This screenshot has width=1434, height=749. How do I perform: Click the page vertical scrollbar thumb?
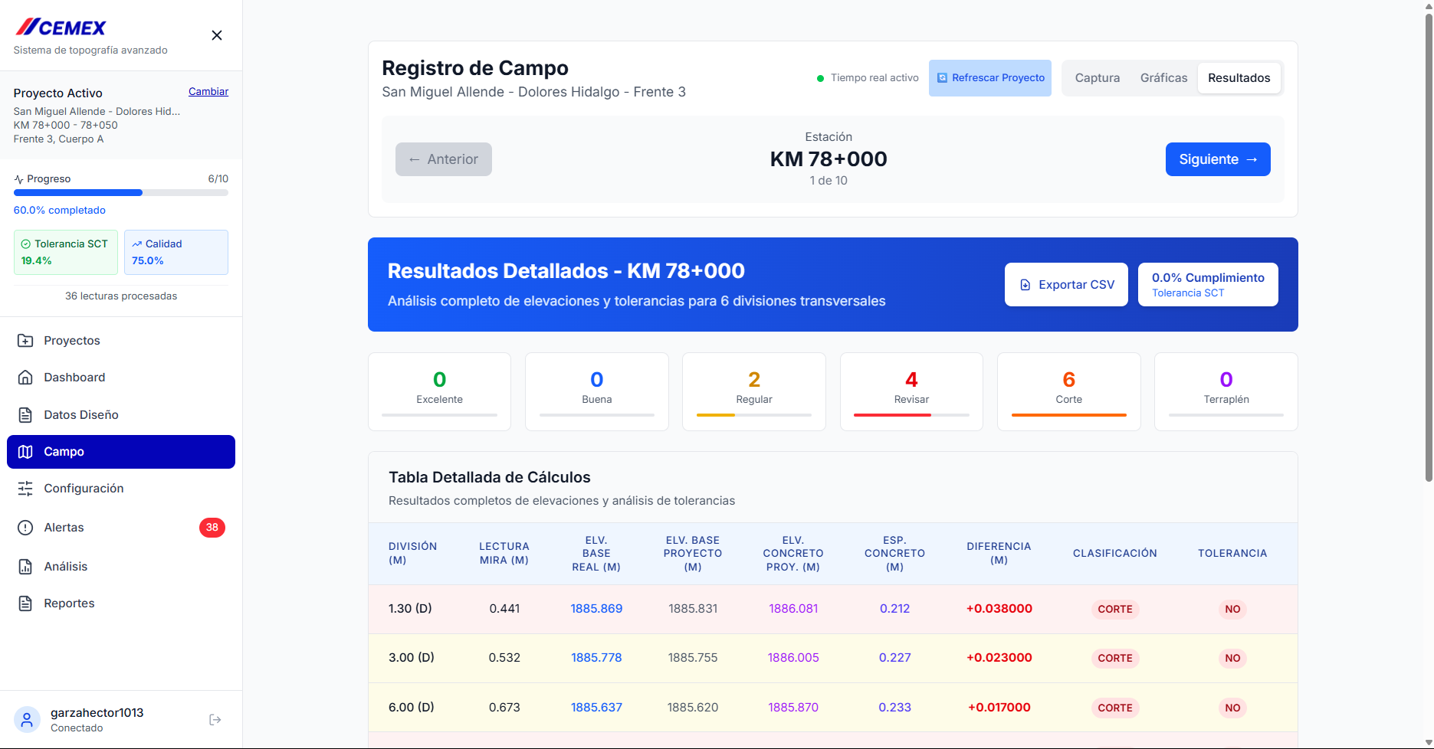pyautogui.click(x=1429, y=247)
